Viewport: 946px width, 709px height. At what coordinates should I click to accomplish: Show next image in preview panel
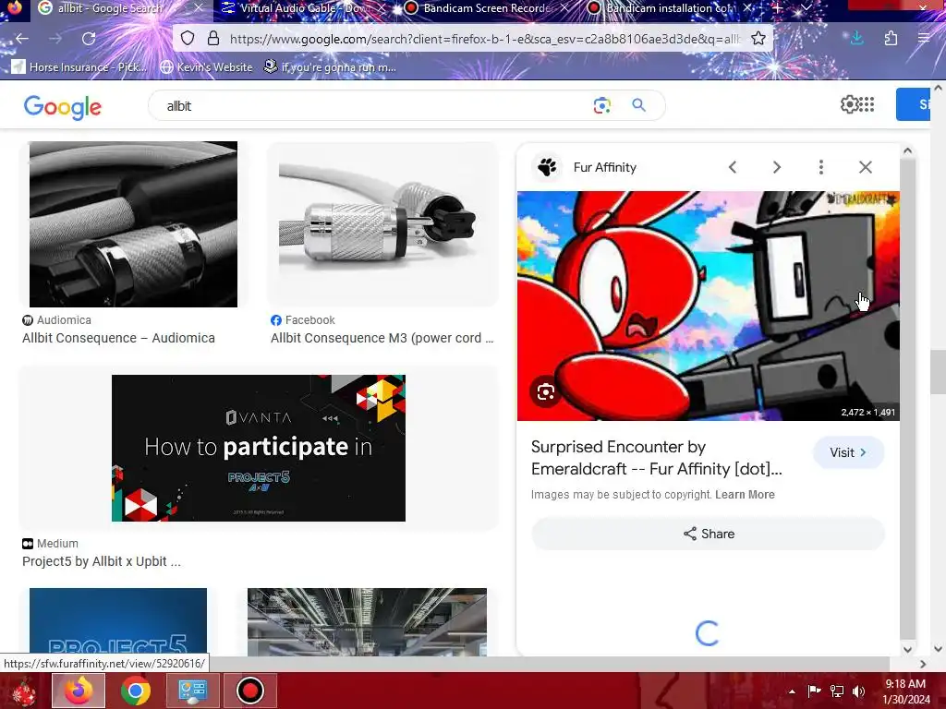point(777,167)
